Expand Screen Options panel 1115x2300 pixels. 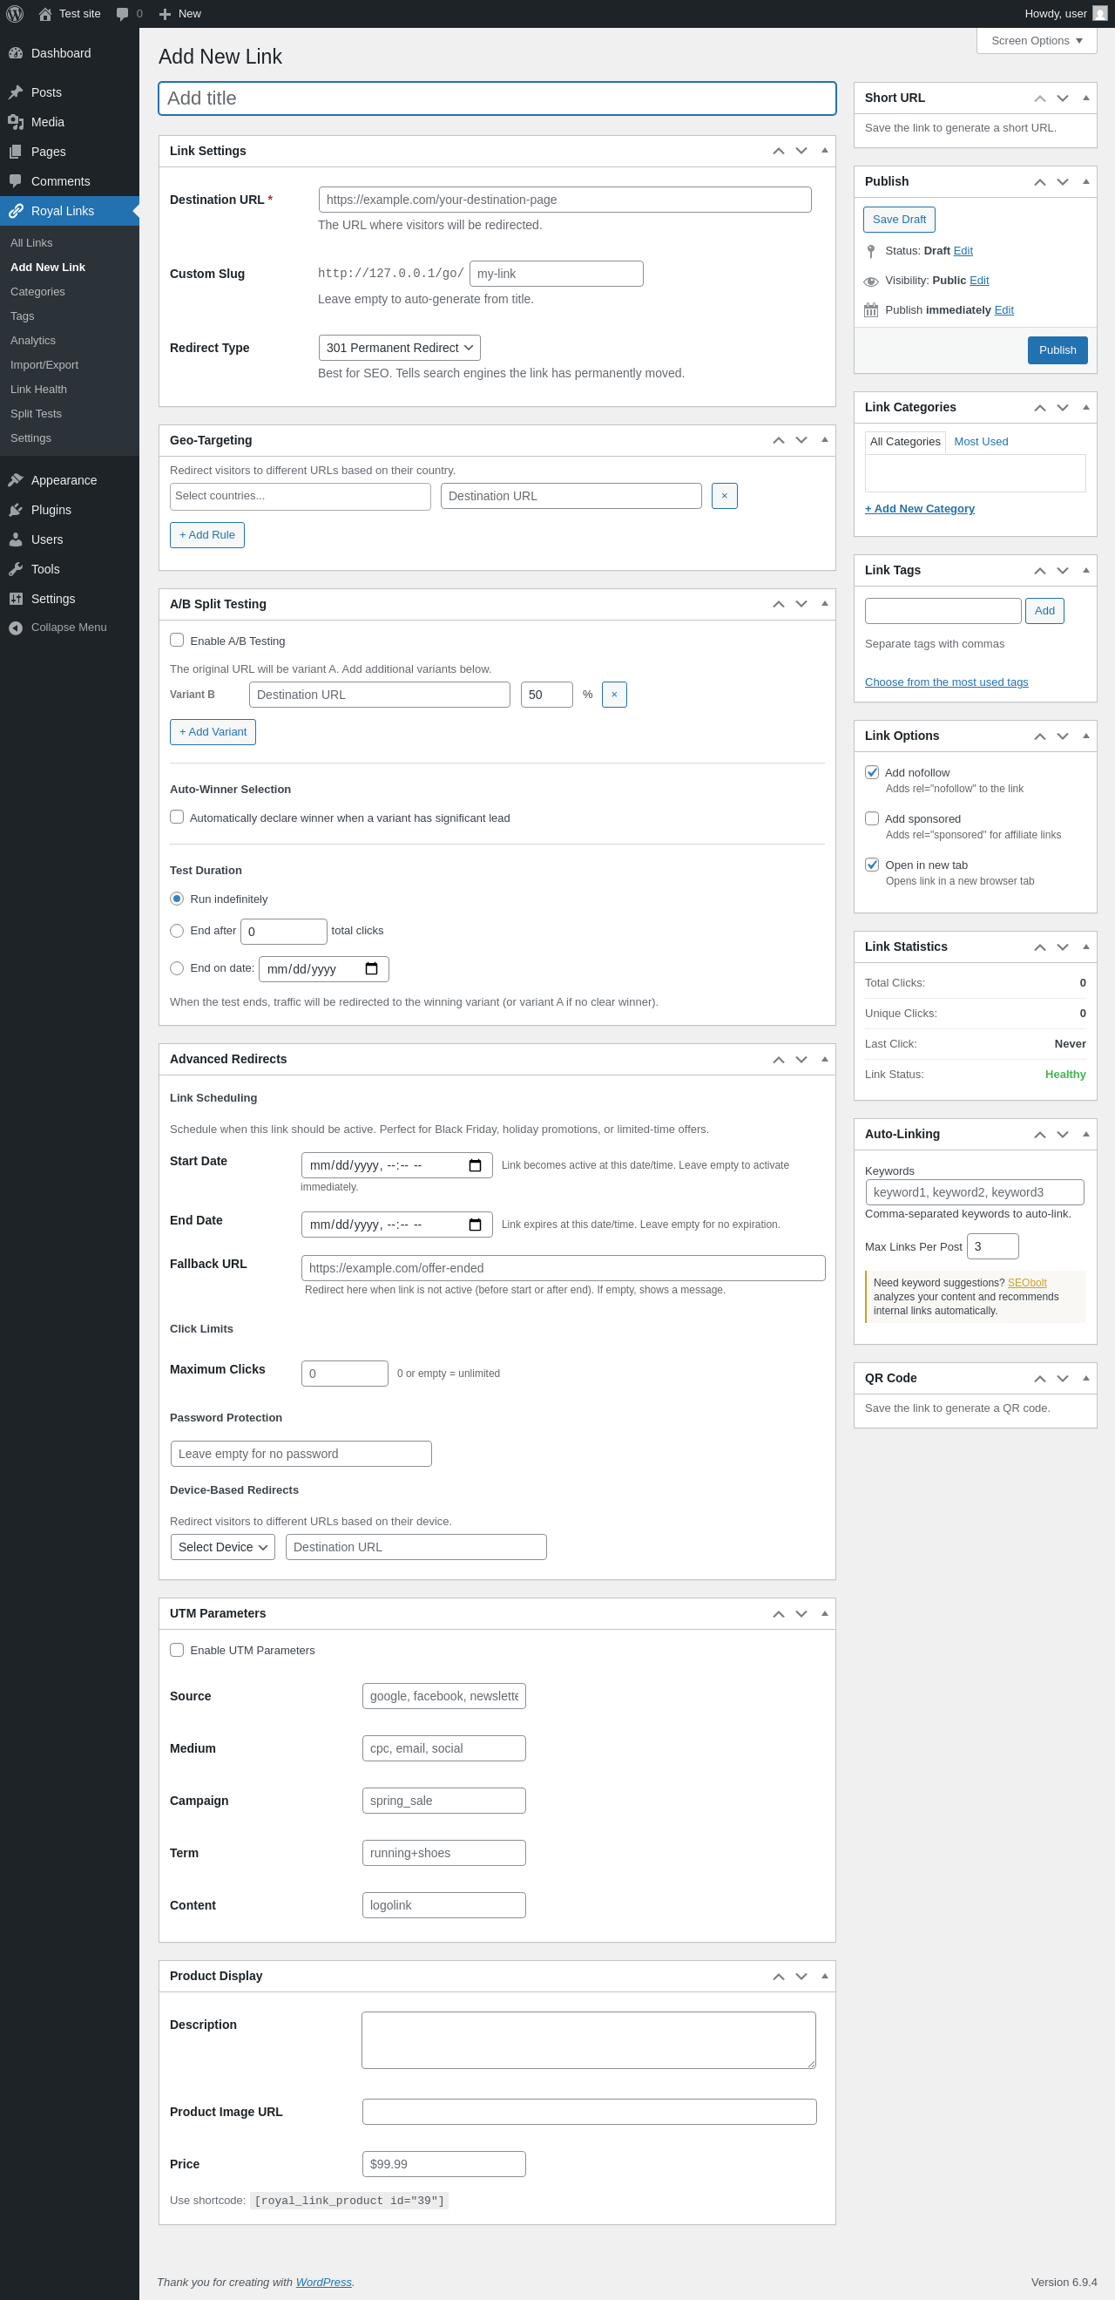(1036, 41)
